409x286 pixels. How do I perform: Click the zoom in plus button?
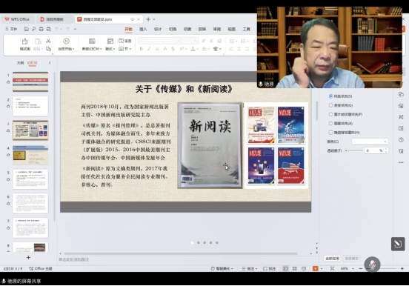(x=402, y=268)
